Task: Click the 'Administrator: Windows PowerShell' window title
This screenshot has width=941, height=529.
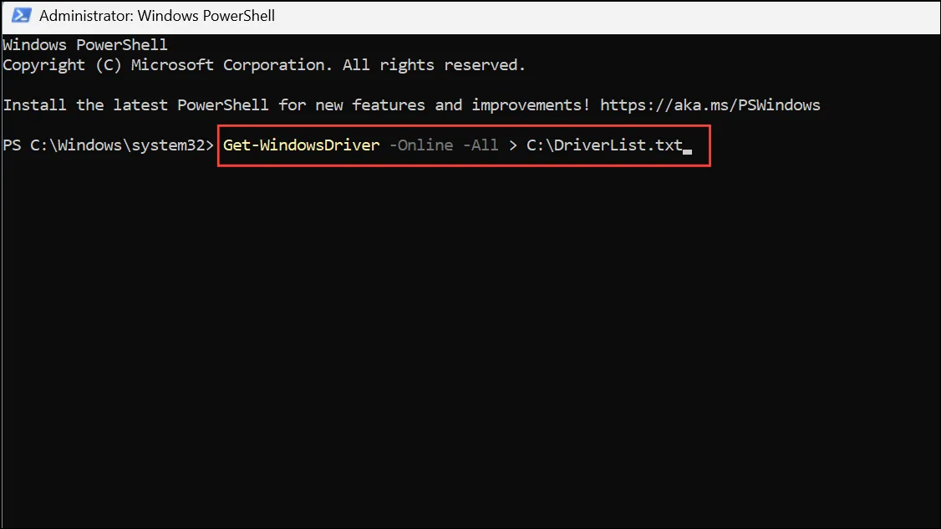Action: [x=156, y=16]
